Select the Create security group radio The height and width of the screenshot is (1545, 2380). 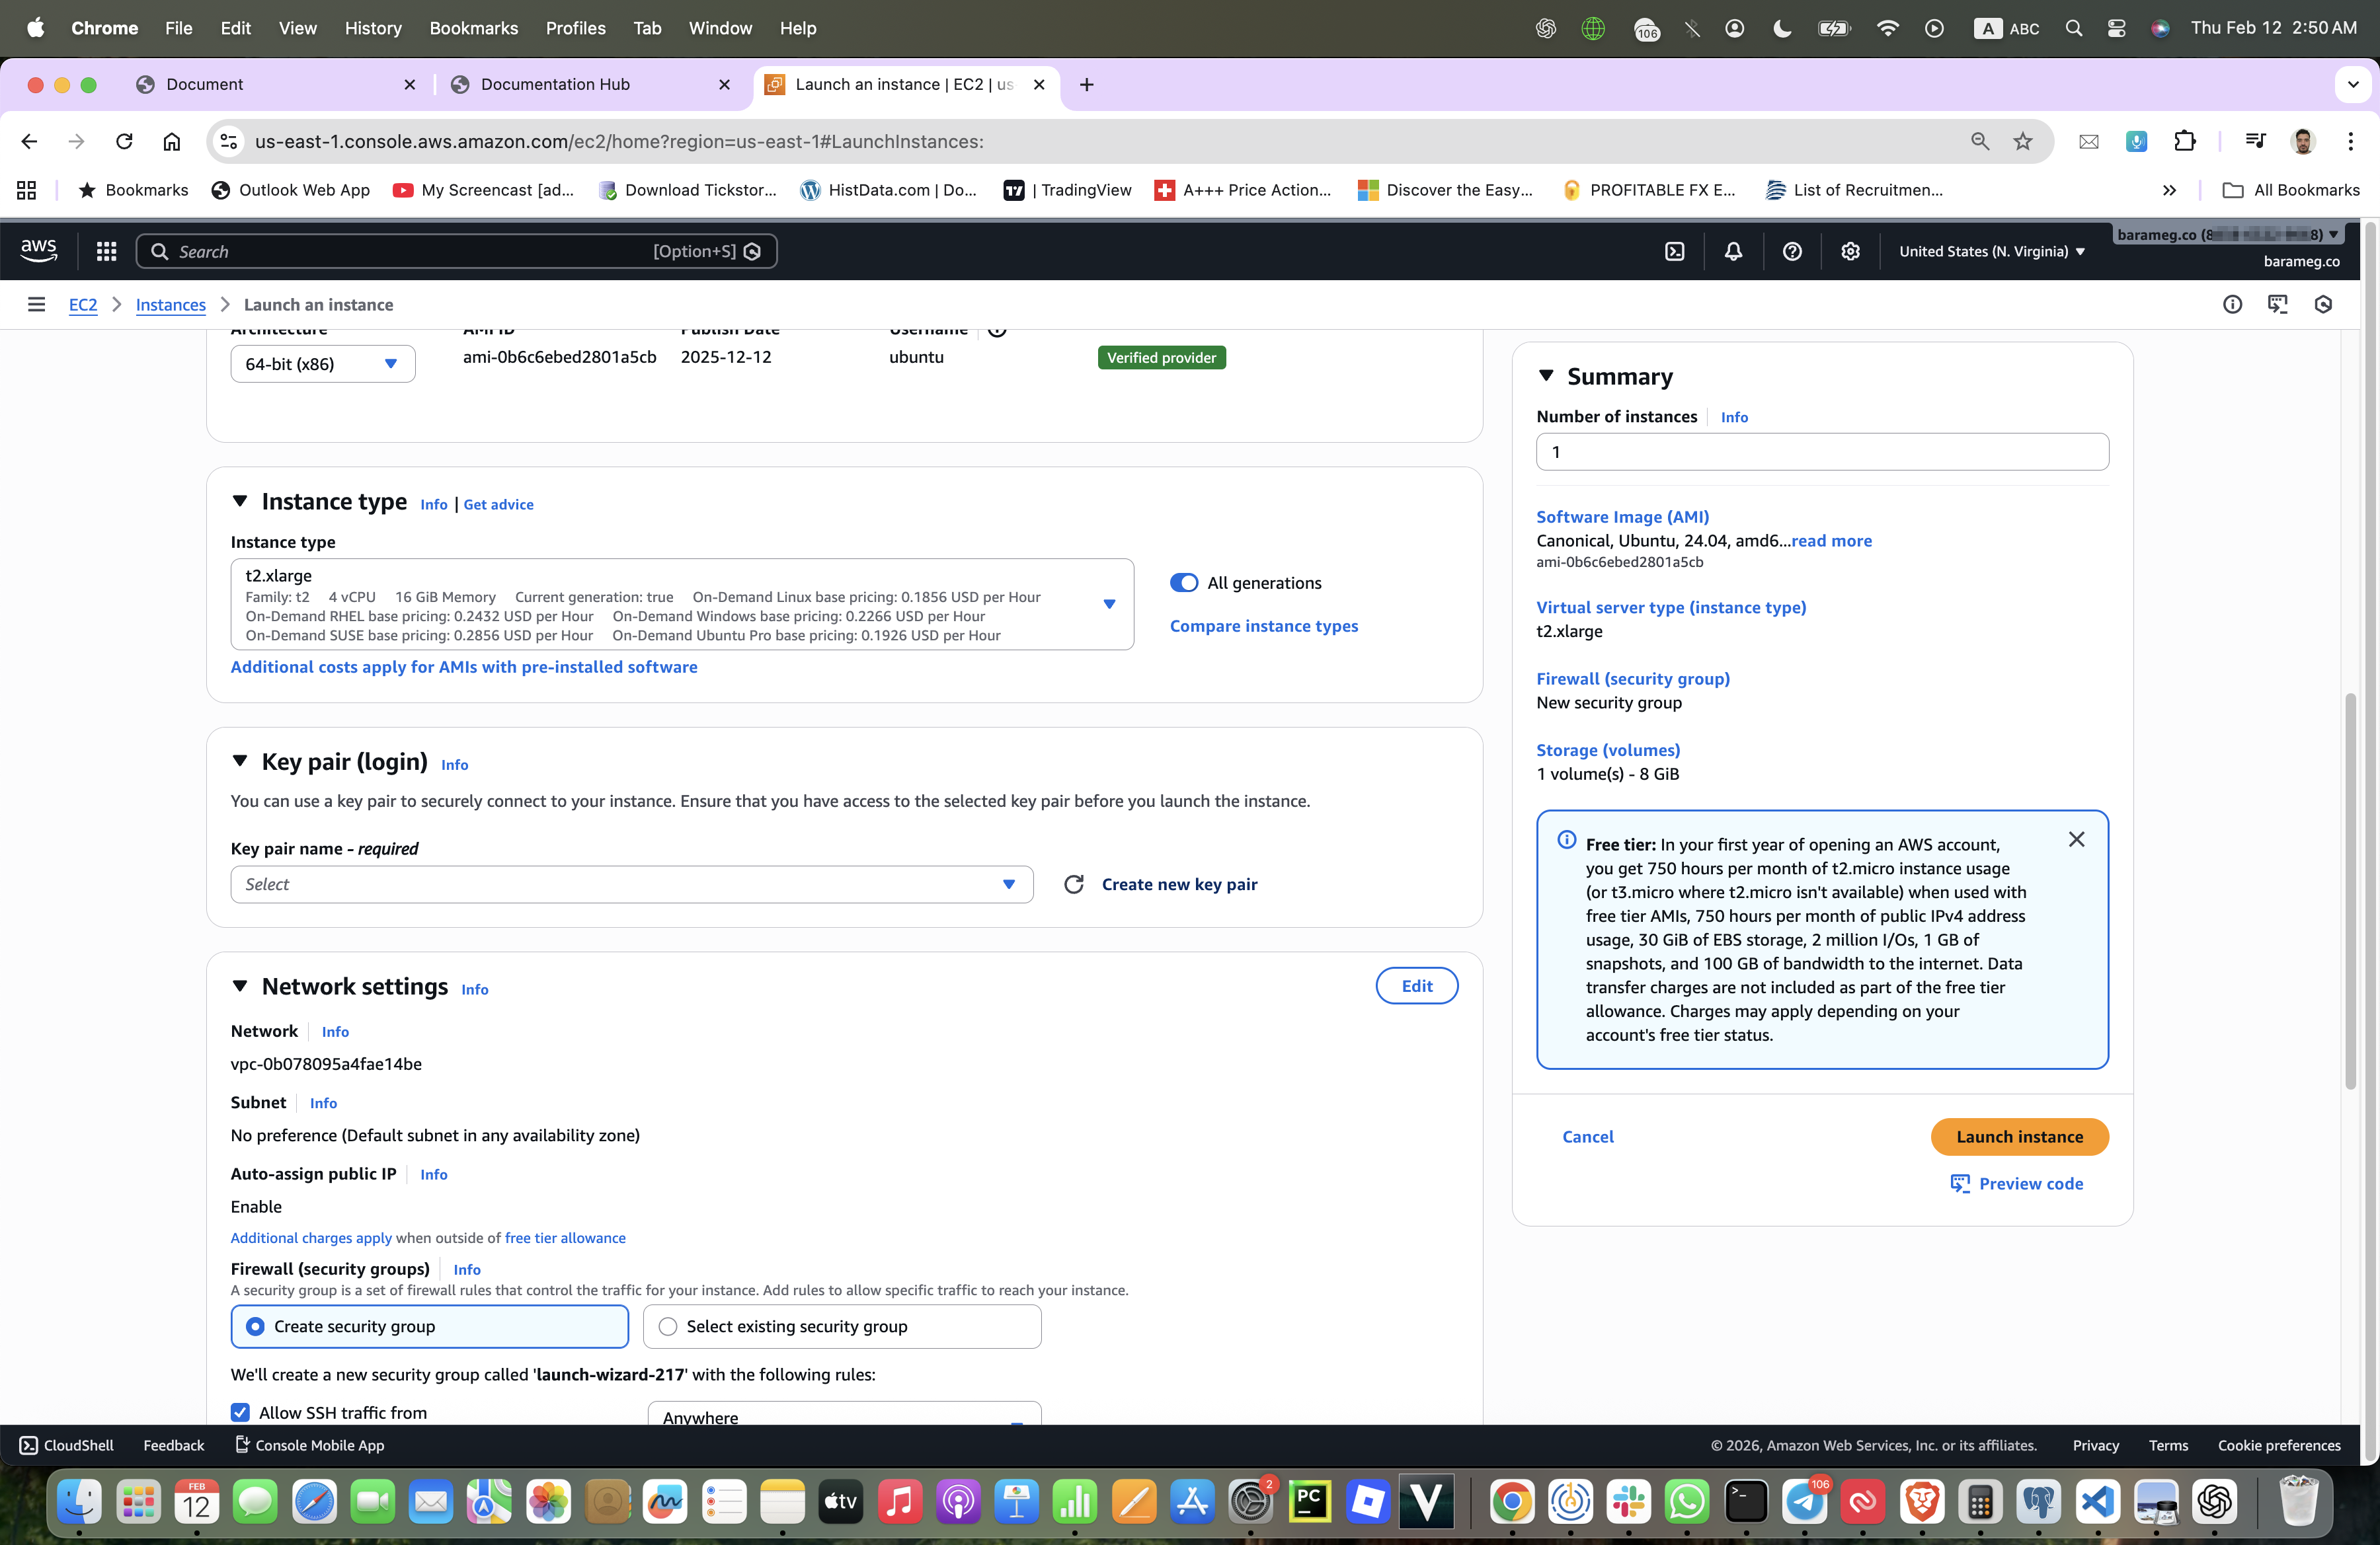256,1326
